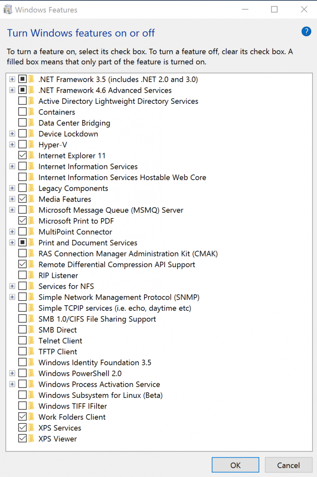Click the folder icon next to Internet Explorer 11

31,155
